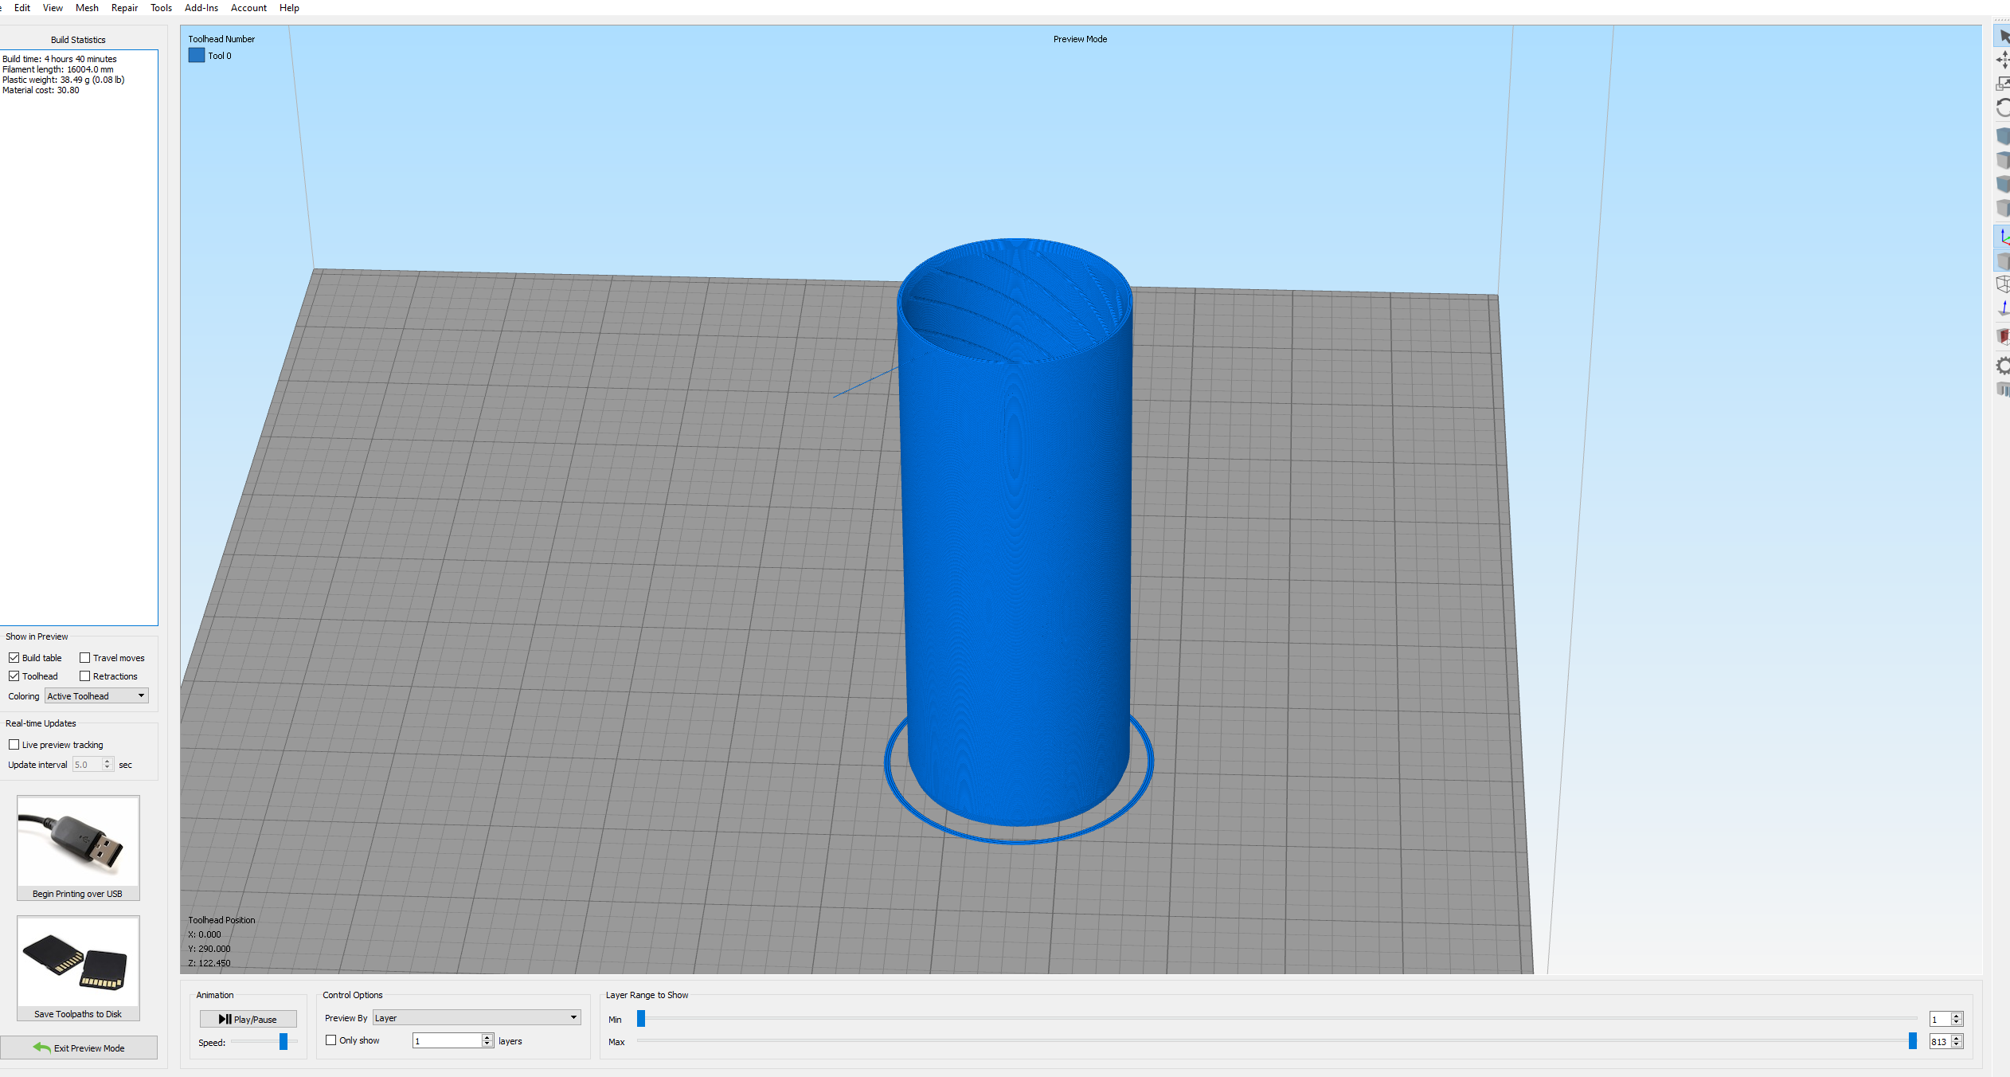Disable the Build table checkbox
2010x1077 pixels.
tap(14, 657)
